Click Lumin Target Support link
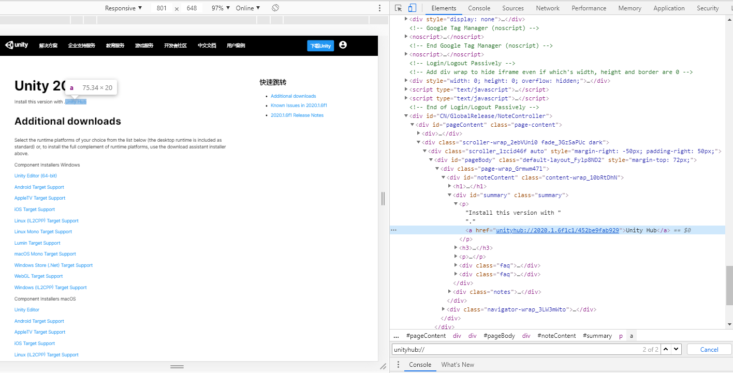The image size is (733, 373). click(37, 243)
